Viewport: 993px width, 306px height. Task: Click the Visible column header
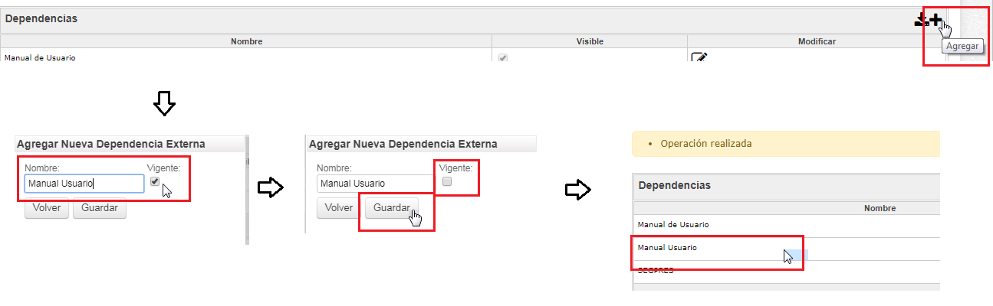point(589,41)
